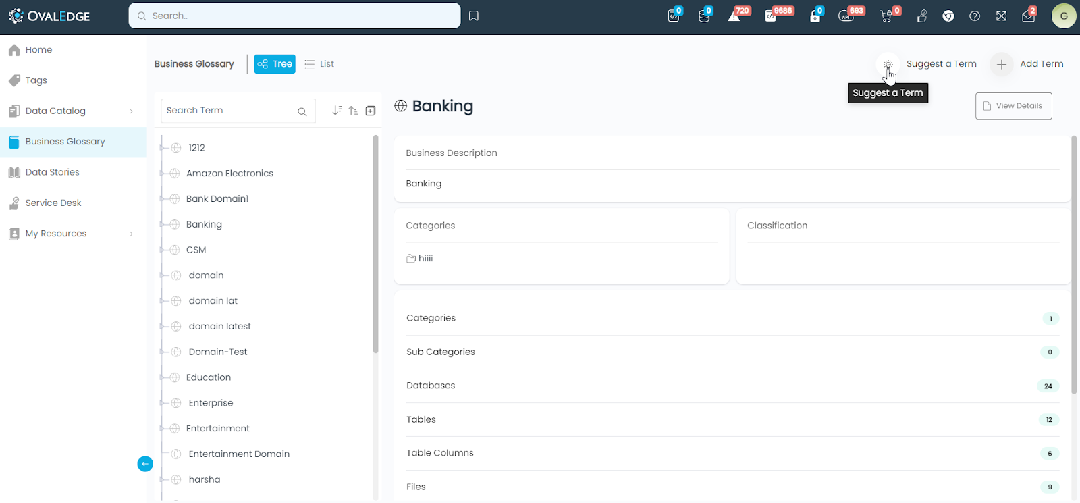
Task: Expand the Bank Domain1 tree node
Action: tap(162, 199)
